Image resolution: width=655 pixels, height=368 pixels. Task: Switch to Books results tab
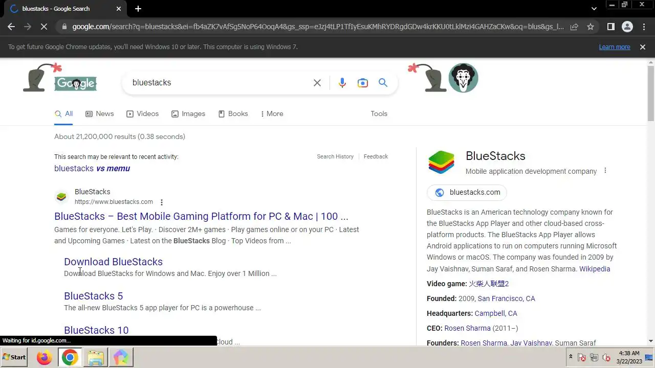pyautogui.click(x=233, y=113)
